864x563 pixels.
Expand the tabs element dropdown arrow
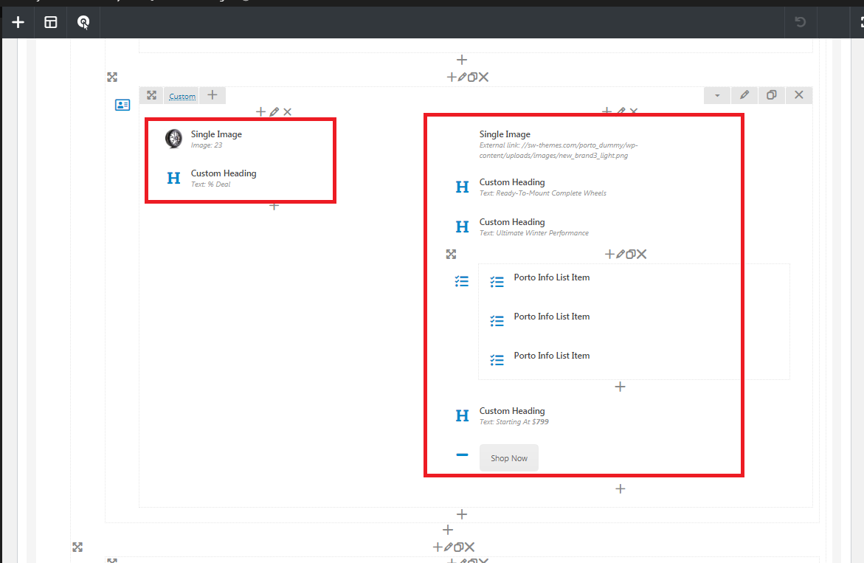pos(717,95)
